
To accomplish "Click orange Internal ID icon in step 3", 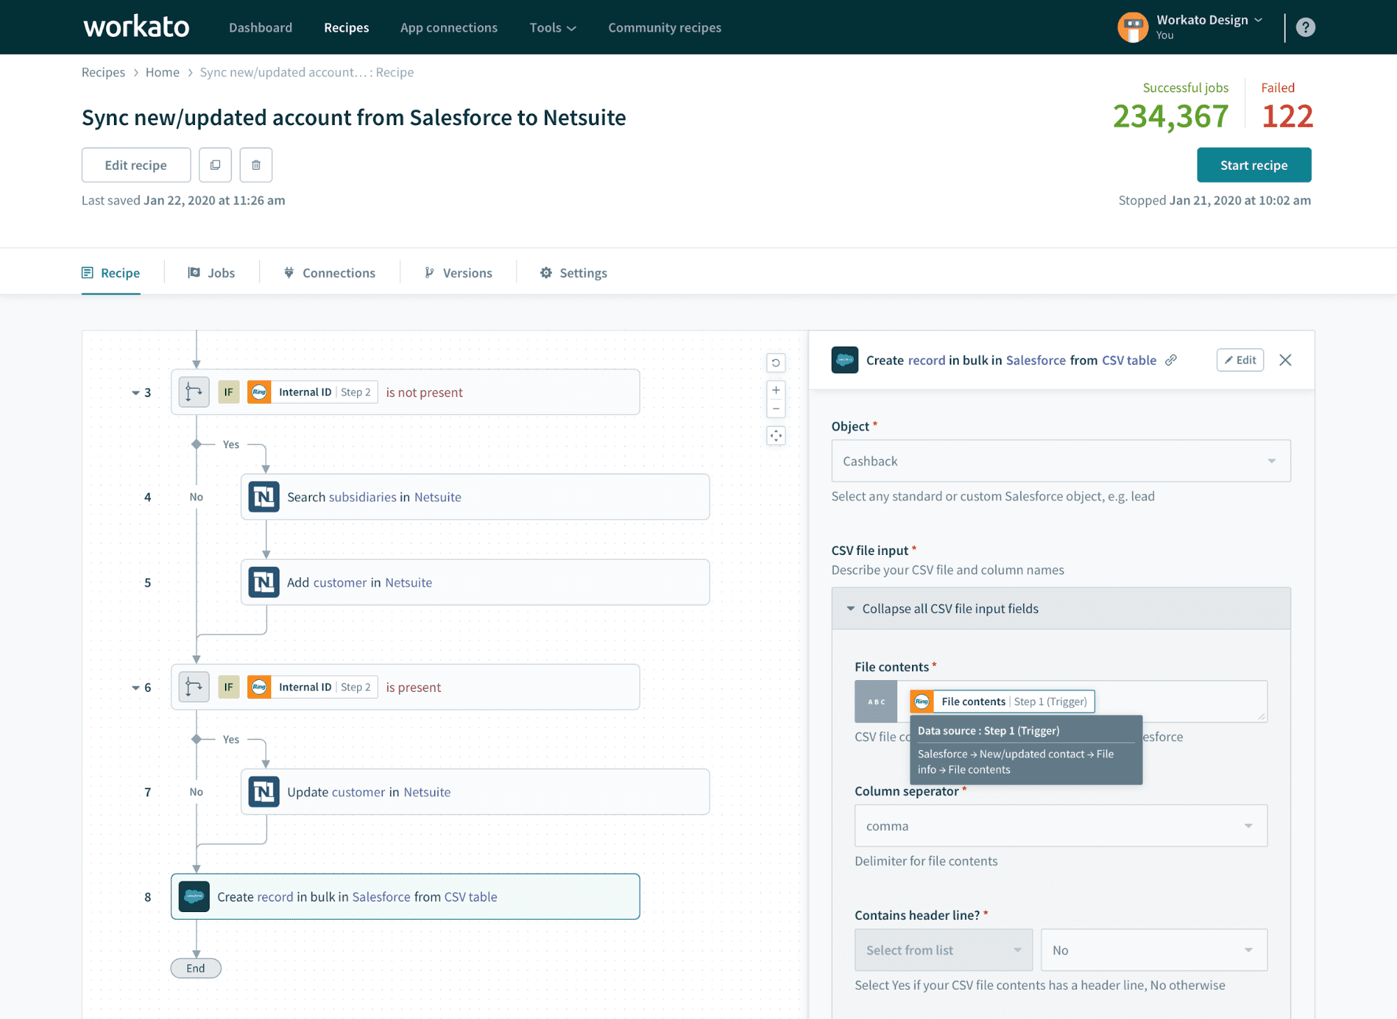I will pos(259,392).
